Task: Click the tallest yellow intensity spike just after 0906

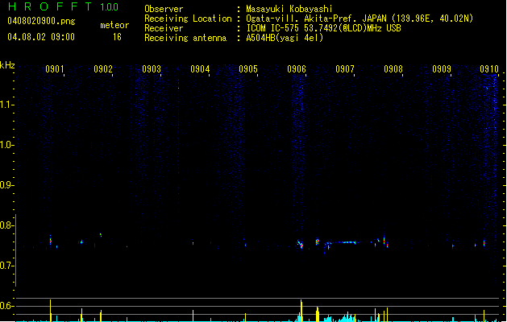Action: tap(301, 311)
